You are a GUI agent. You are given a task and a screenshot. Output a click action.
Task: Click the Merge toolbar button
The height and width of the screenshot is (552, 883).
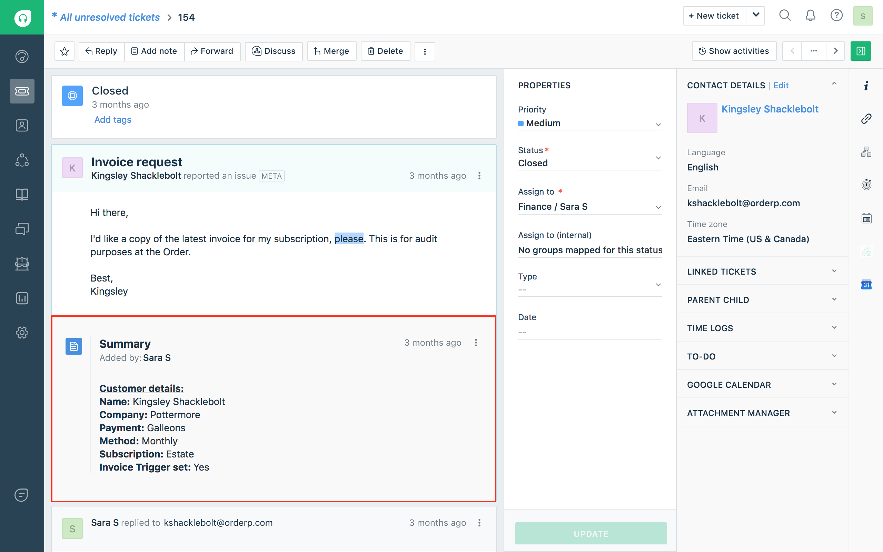(x=331, y=51)
